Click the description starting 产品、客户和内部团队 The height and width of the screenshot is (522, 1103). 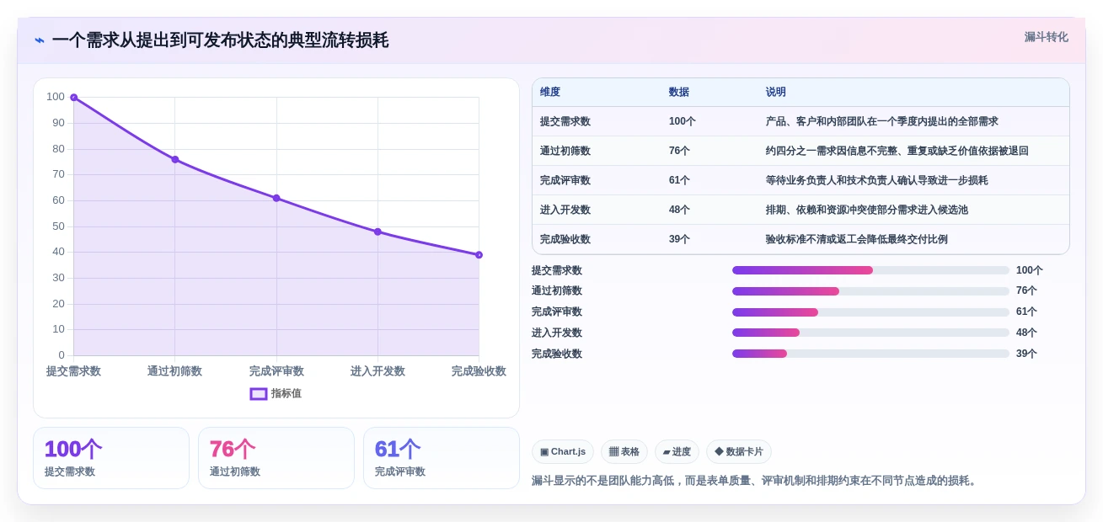[882, 121]
